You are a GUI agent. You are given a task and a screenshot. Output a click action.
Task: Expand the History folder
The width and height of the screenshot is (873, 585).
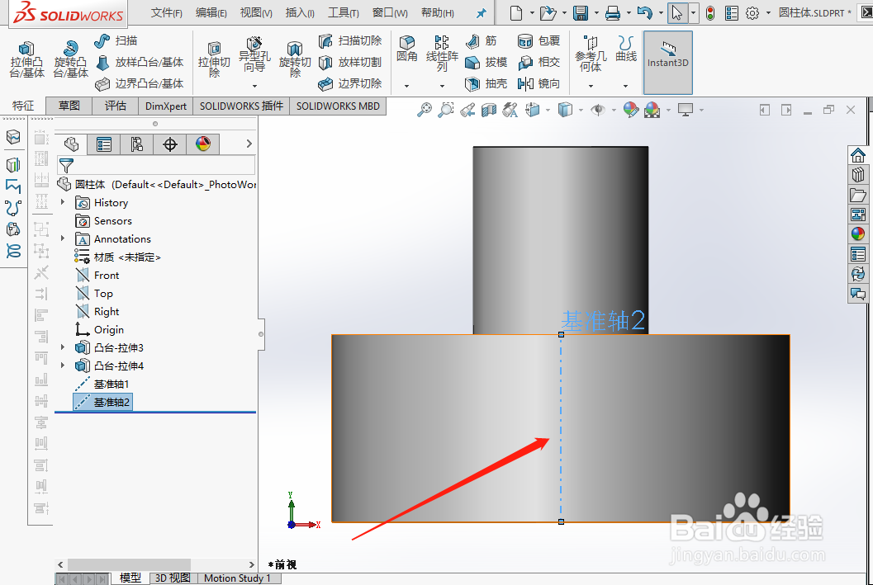(x=63, y=202)
